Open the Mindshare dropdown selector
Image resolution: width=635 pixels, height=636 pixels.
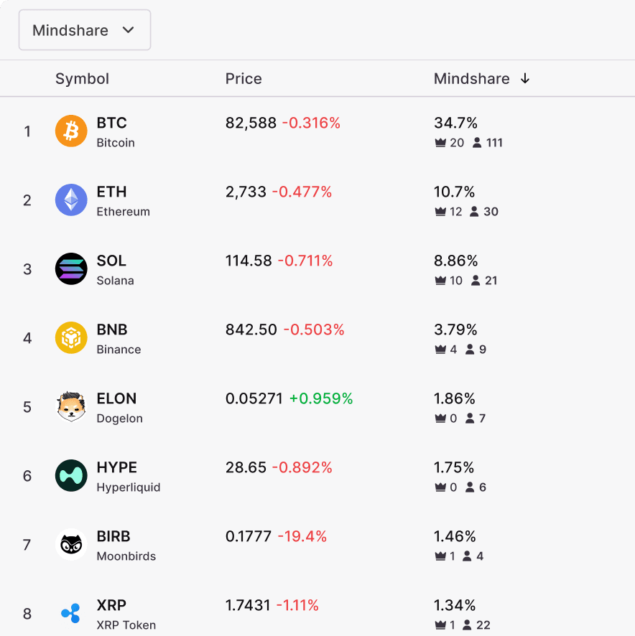point(84,30)
